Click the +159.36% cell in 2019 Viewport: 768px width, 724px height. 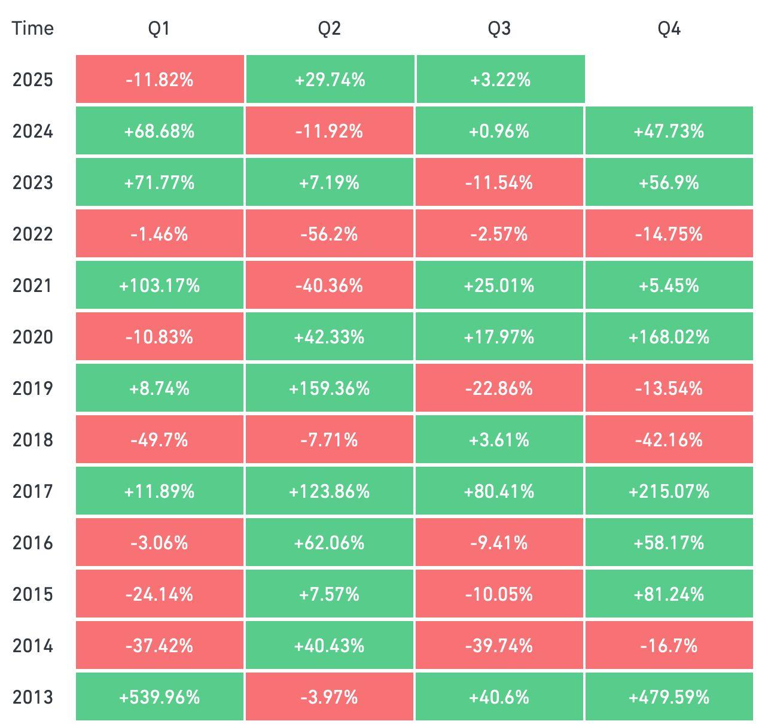point(329,388)
